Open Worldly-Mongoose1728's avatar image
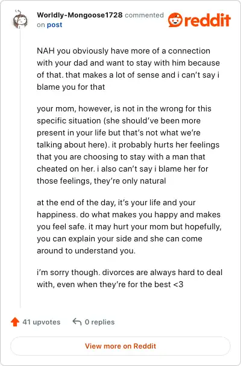Screen dimensions: 241x366 click(x=20, y=20)
